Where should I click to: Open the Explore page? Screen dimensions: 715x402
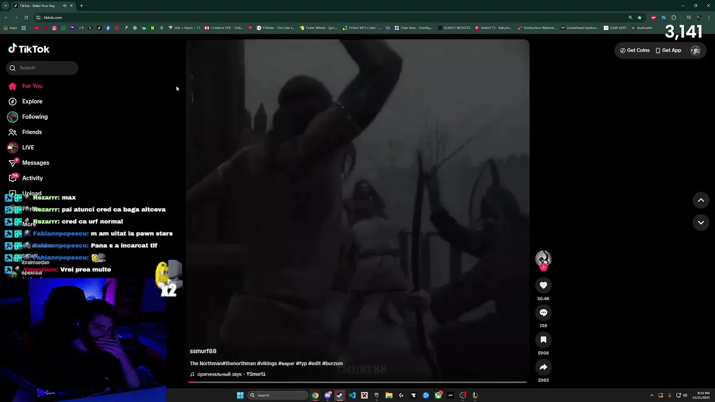[26, 102]
